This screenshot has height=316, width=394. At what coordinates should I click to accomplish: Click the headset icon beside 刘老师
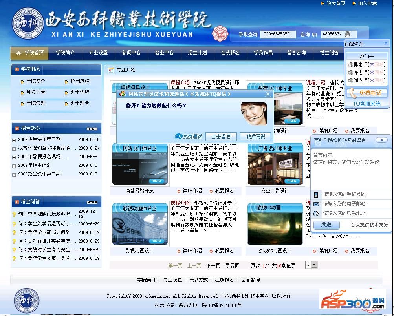coord(350,80)
